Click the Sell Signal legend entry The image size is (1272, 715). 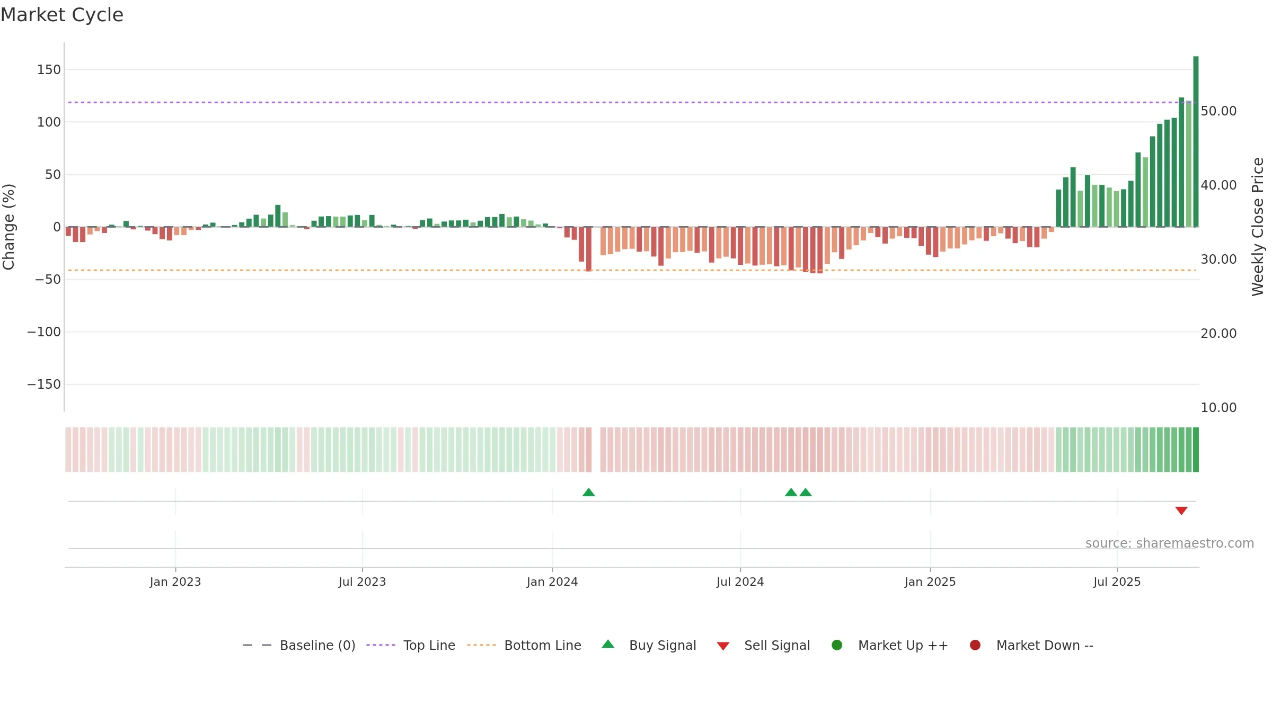[763, 645]
